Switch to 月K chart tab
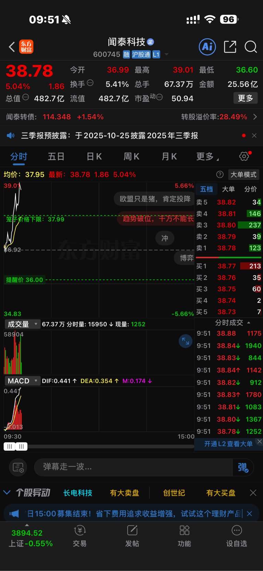The height and width of the screenshot is (571, 263). (169, 157)
